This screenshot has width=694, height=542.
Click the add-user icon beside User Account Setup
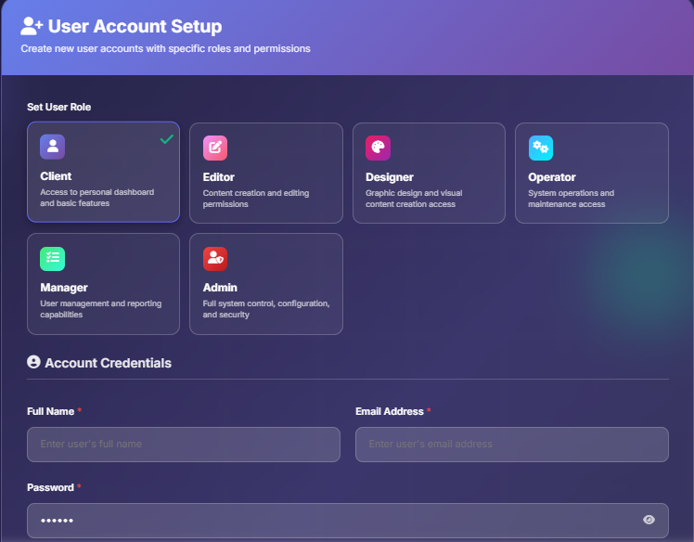click(32, 26)
